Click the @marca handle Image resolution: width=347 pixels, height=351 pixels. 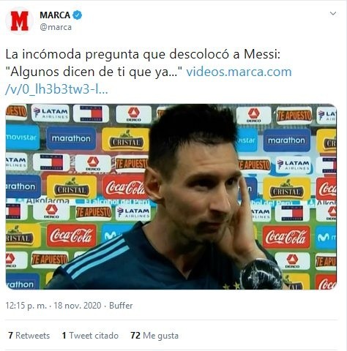(x=56, y=27)
